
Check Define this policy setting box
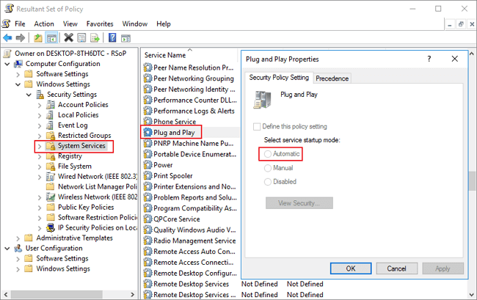257,126
